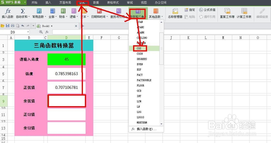Click the save floppy disk icon
Image resolution: width=271 pixels, height=143 pixels.
tap(7, 26)
